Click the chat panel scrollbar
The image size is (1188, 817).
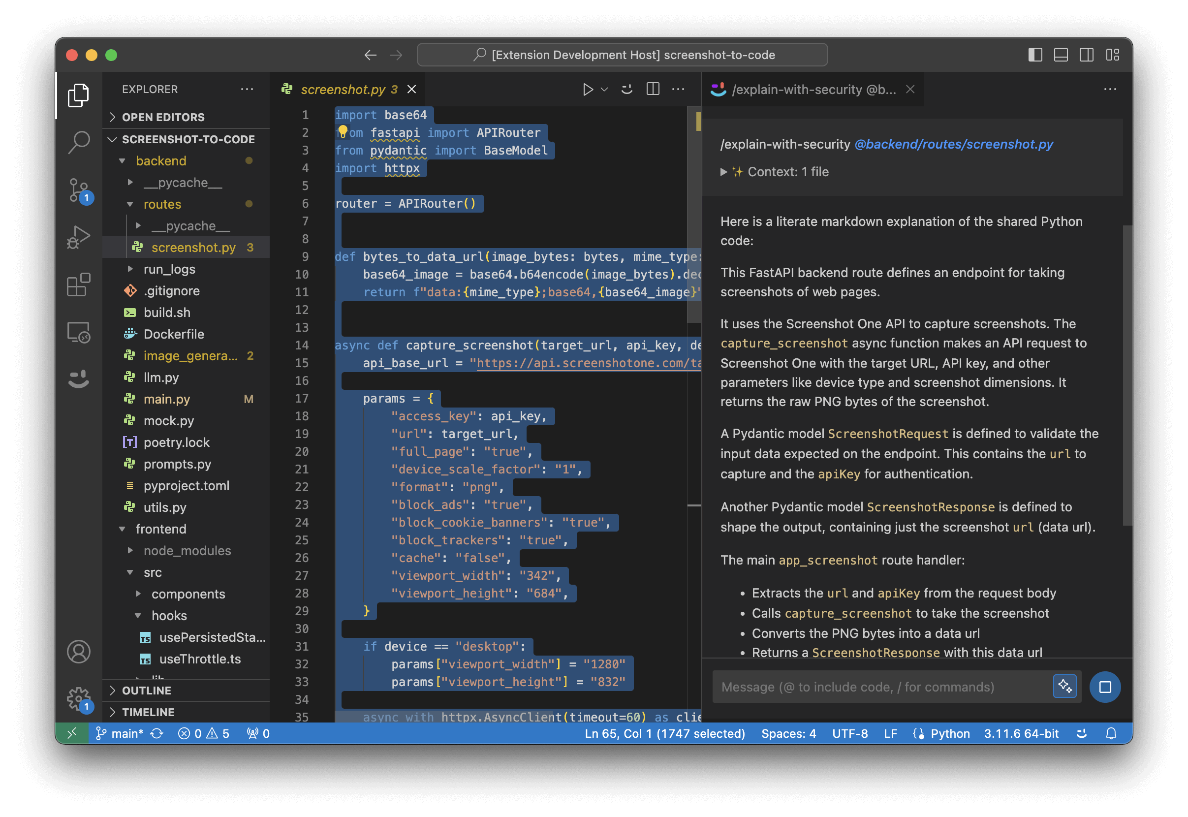click(1127, 375)
